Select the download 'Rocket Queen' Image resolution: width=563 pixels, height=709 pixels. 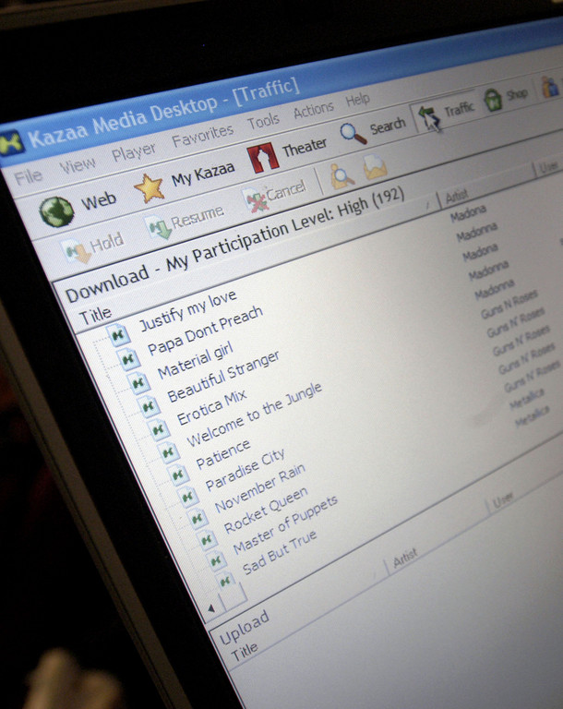(x=266, y=510)
